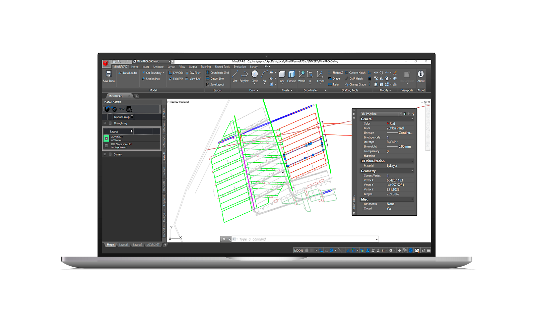Click the Rotate tool in Modify panel

pos(381,72)
